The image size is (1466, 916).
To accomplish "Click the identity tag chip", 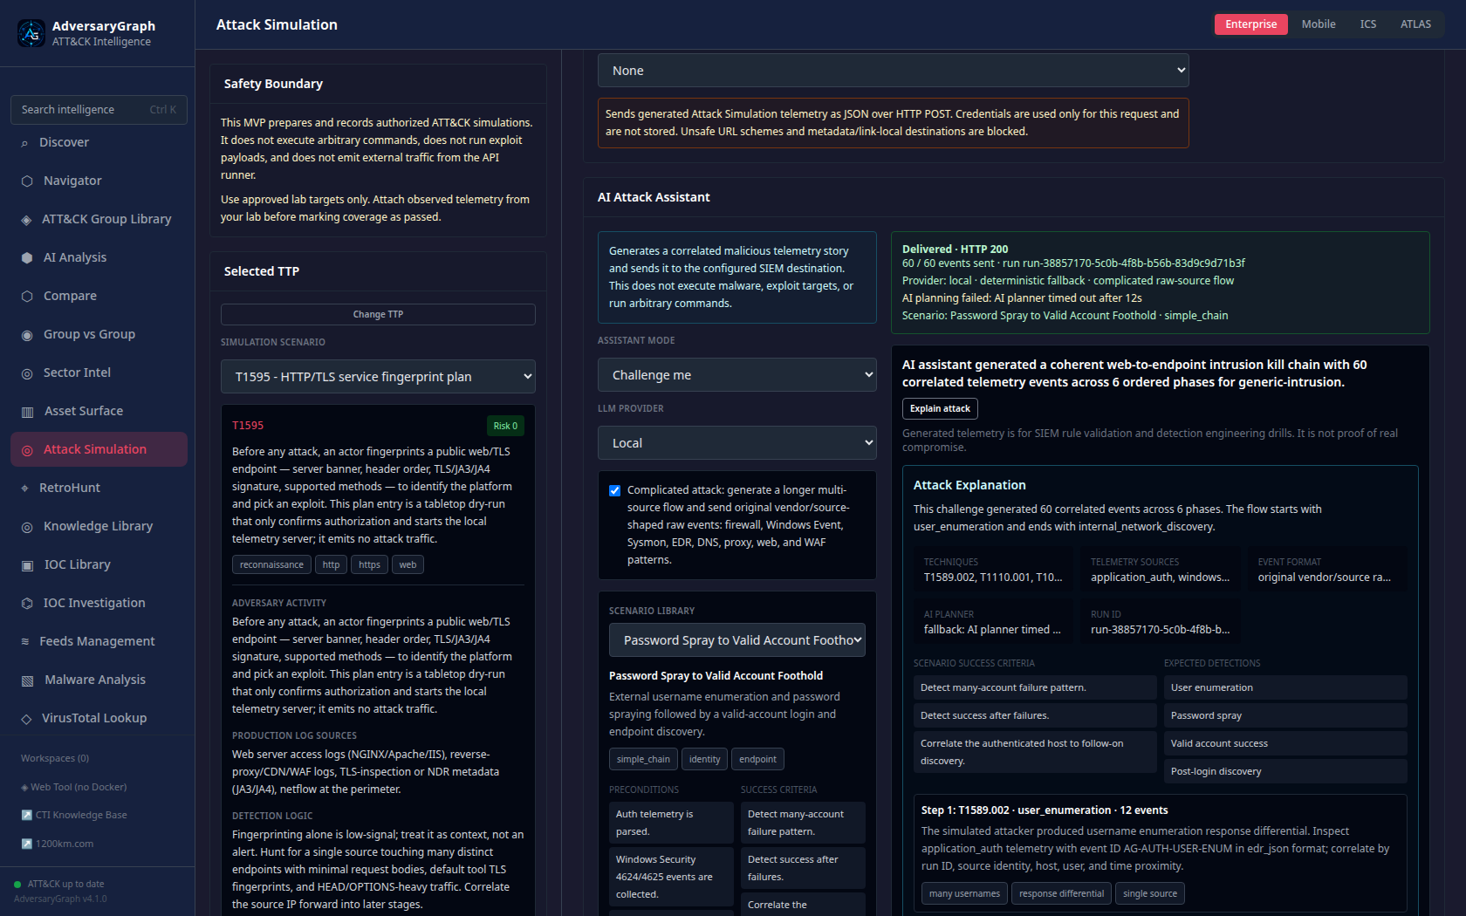I will point(704,759).
